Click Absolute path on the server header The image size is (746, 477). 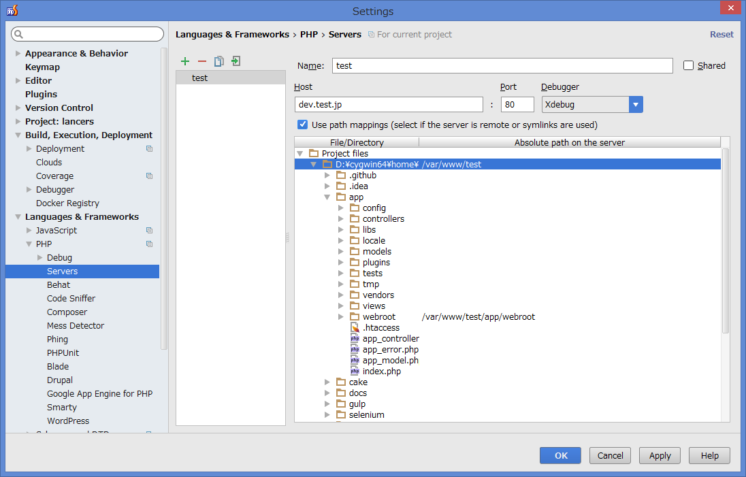570,142
